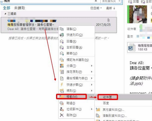This screenshot has height=121, width=152.
Task: Click the Reply (回覆) envelope icon
Action: (62, 41)
